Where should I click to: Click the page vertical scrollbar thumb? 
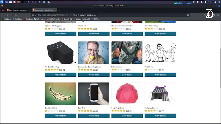click(220, 68)
